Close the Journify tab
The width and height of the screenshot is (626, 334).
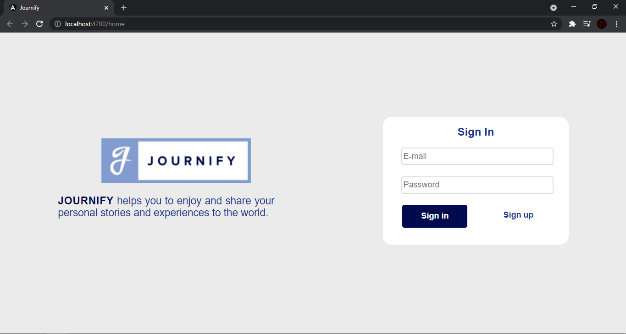click(106, 8)
